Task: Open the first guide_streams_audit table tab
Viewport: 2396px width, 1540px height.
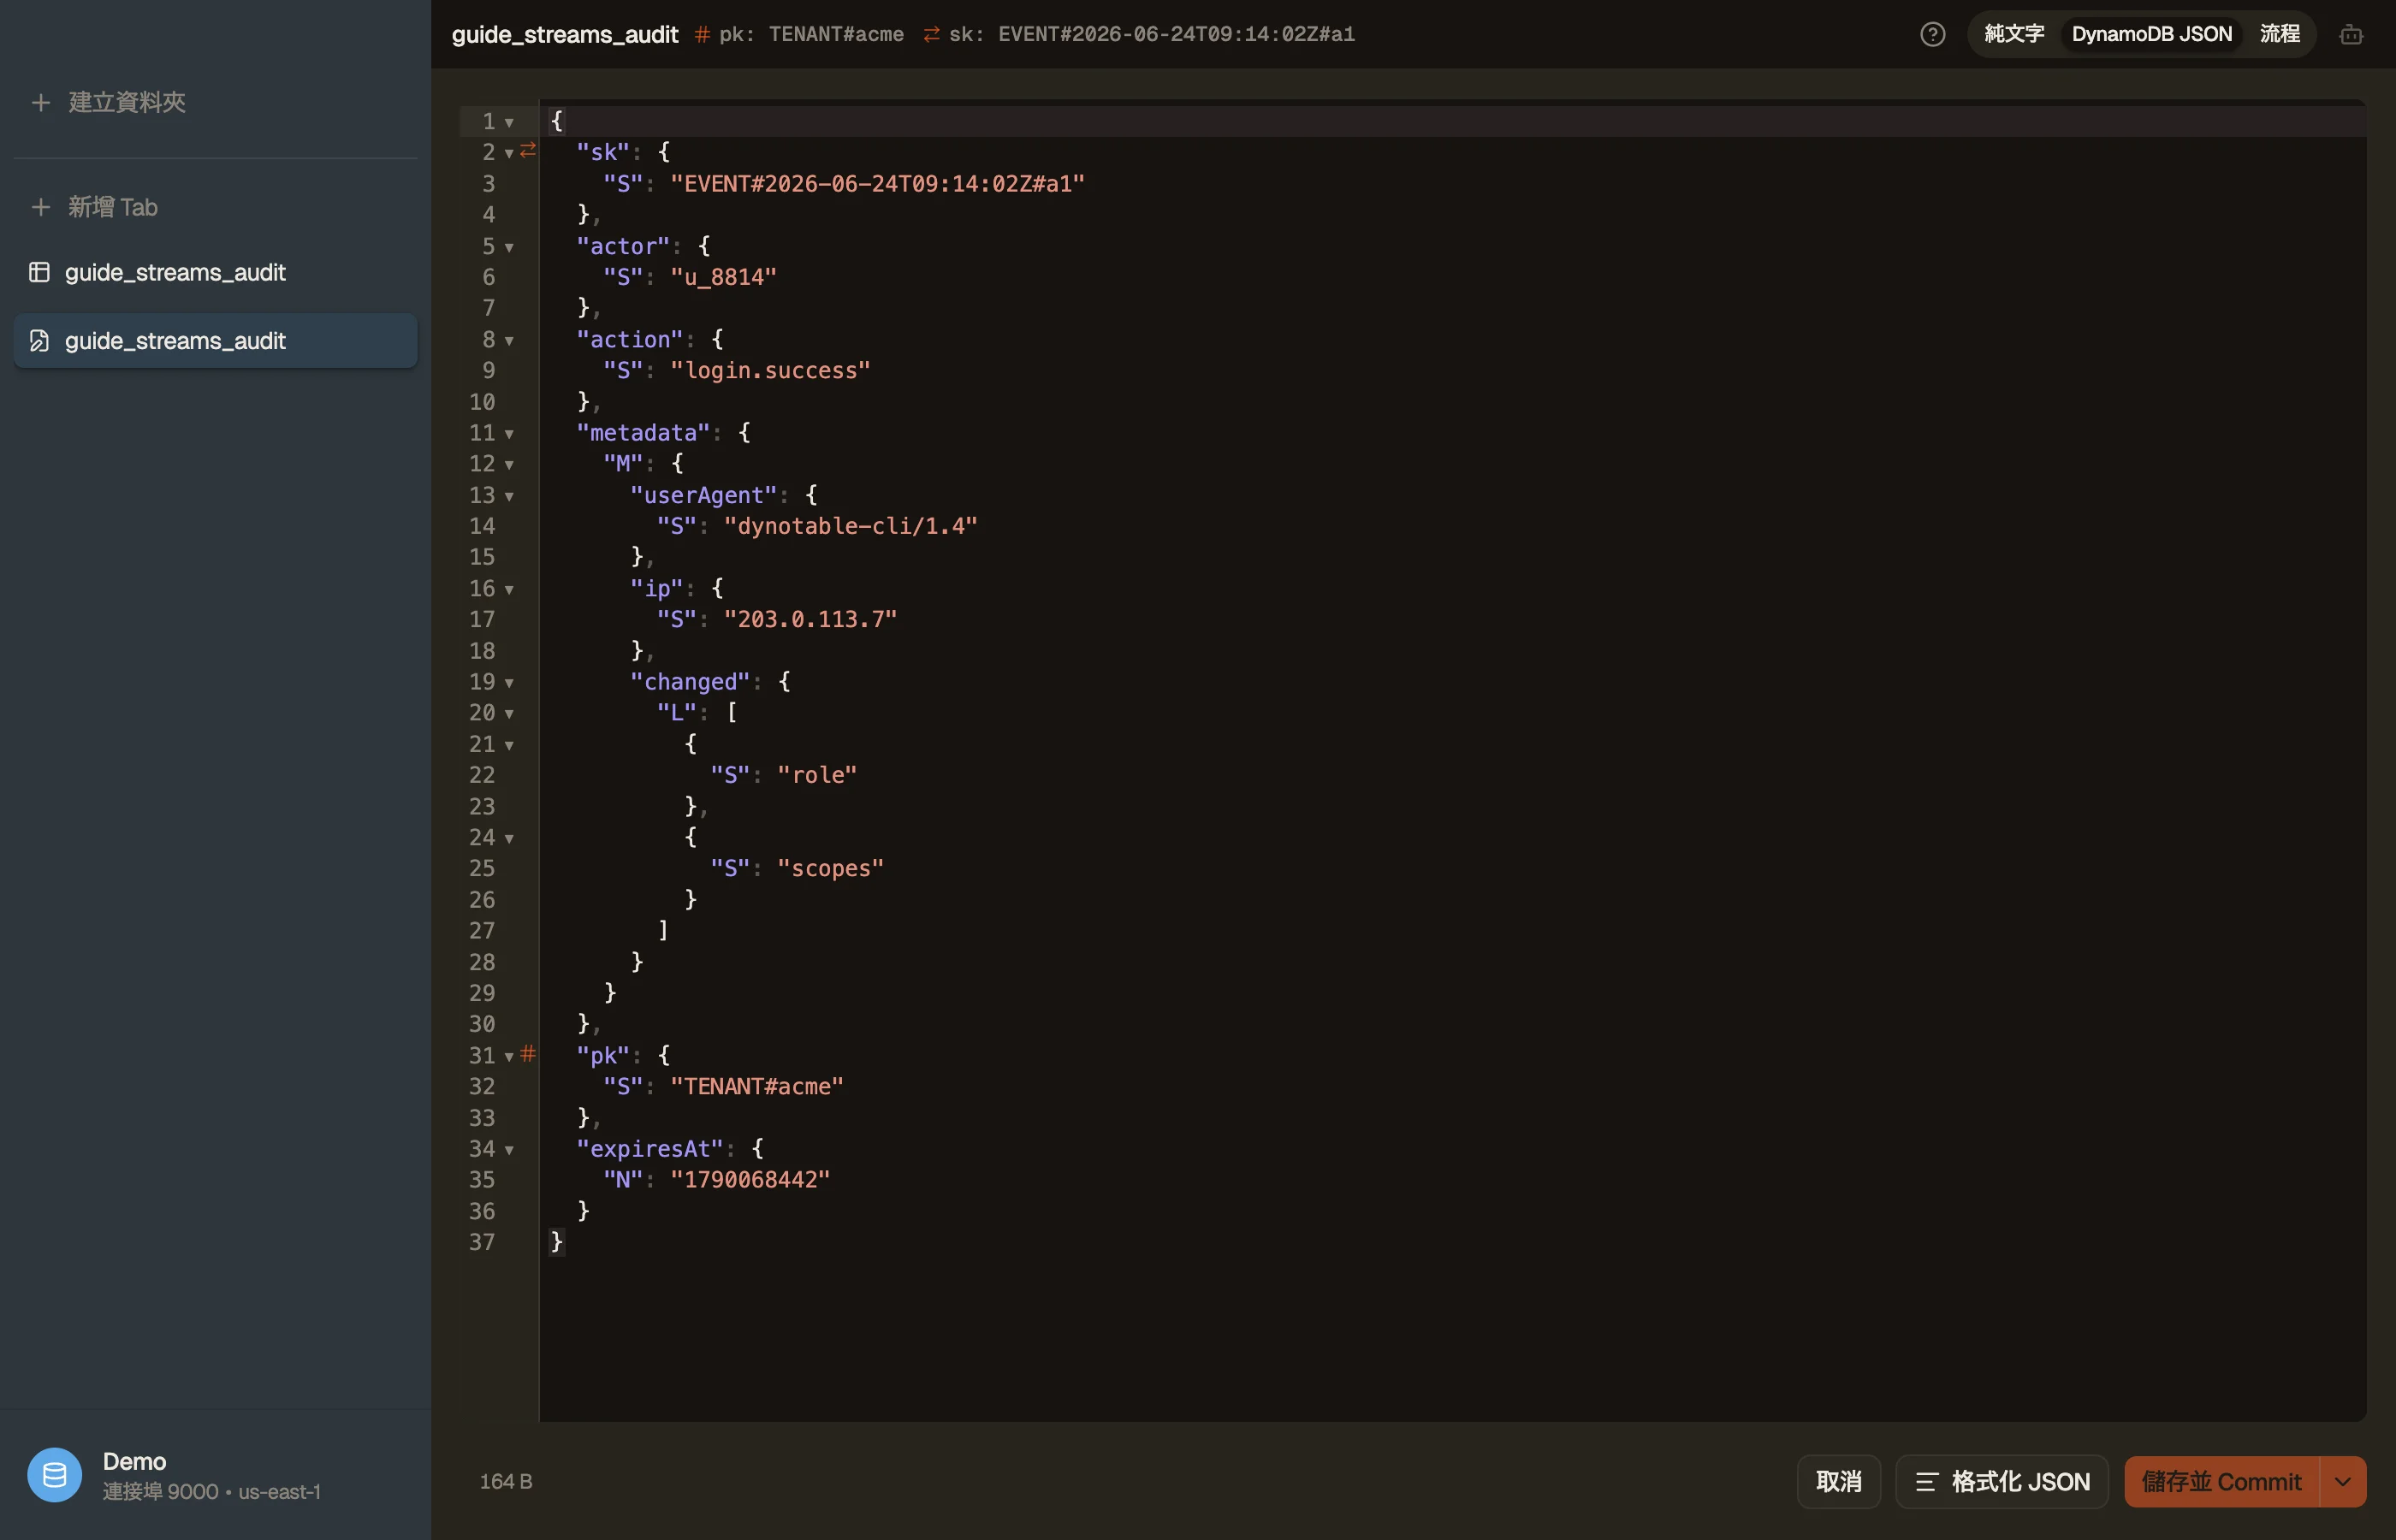Action: pyautogui.click(x=216, y=272)
